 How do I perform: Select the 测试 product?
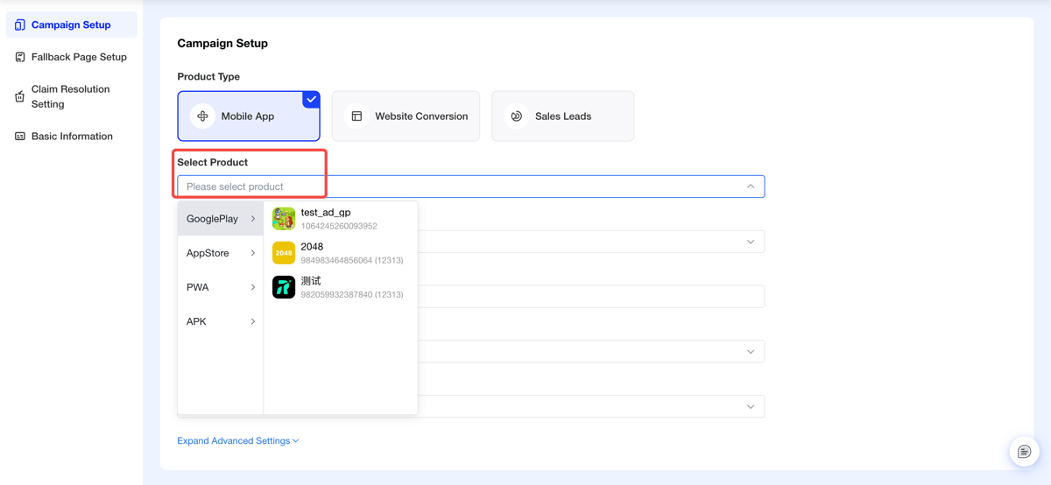tap(341, 287)
